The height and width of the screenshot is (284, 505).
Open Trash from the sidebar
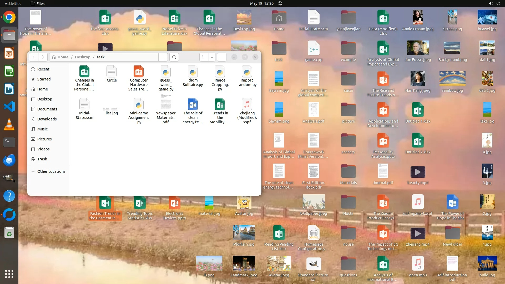tap(42, 159)
